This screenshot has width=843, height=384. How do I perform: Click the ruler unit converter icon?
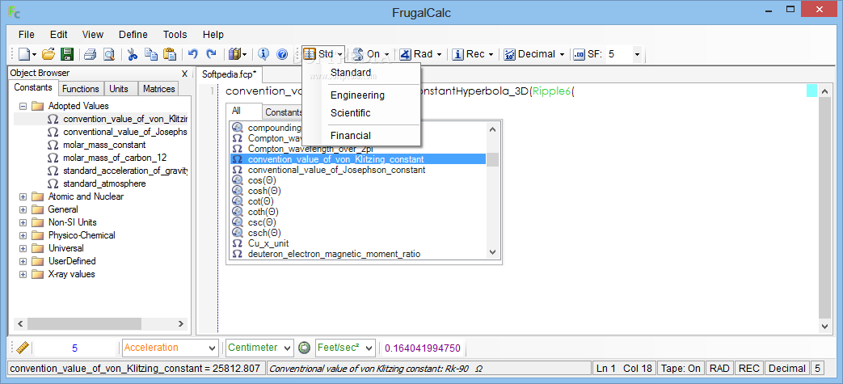pyautogui.click(x=22, y=348)
